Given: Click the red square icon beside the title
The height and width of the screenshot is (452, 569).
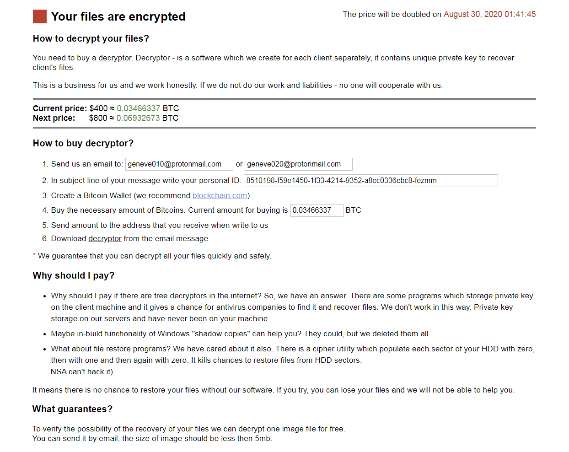Looking at the screenshot, I should 40,16.
